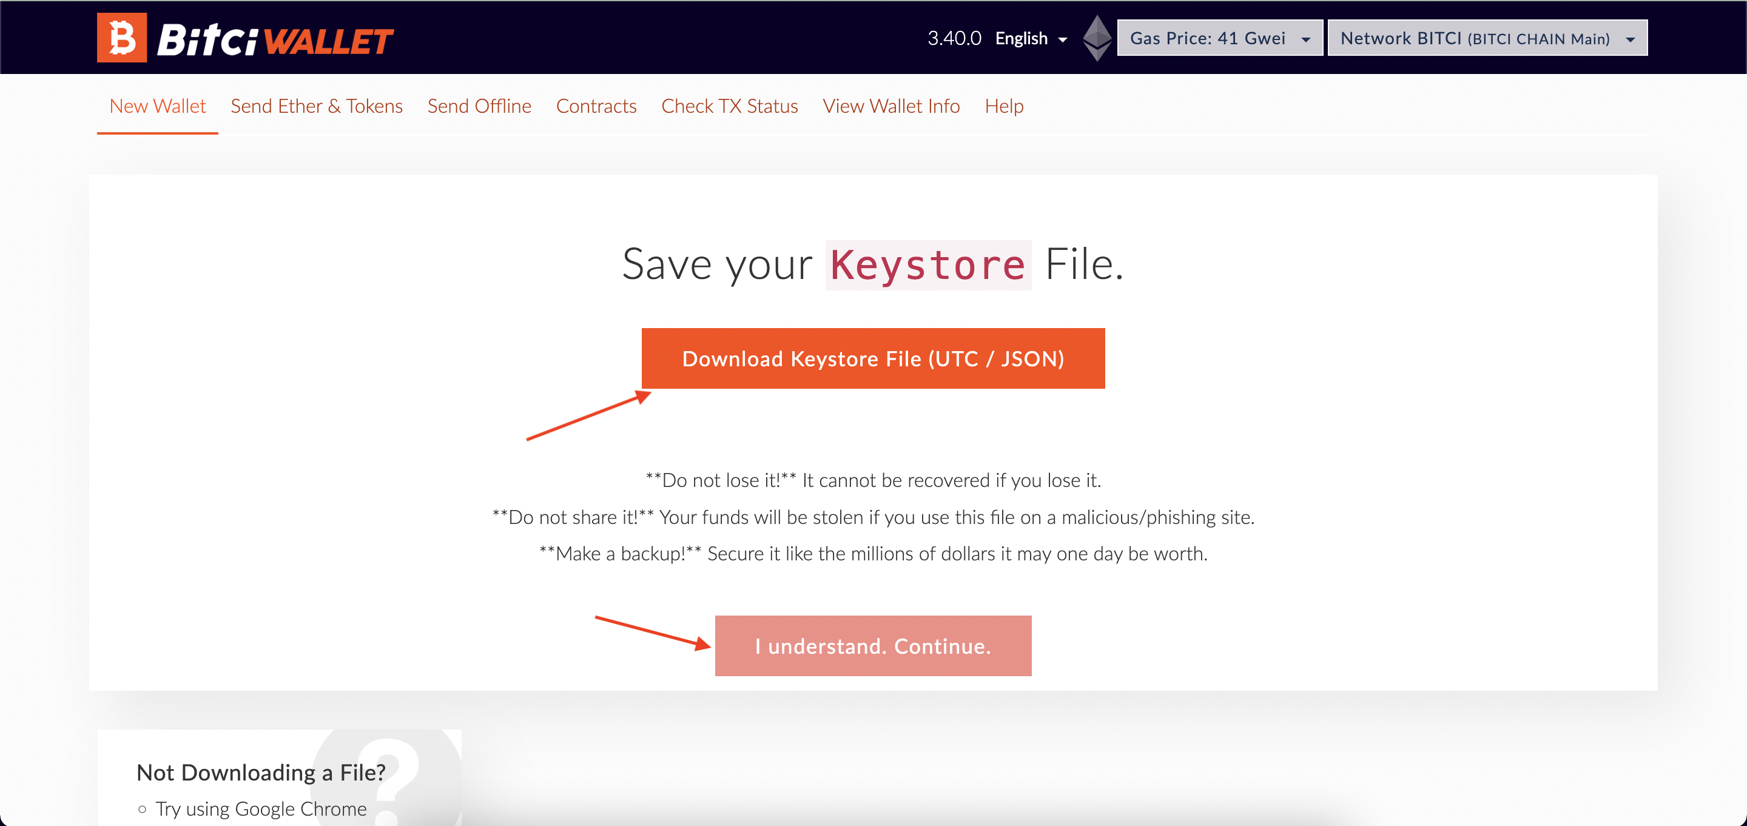Click I understand Continue button
Viewport: 1747px width, 826px height.
pyautogui.click(x=872, y=645)
